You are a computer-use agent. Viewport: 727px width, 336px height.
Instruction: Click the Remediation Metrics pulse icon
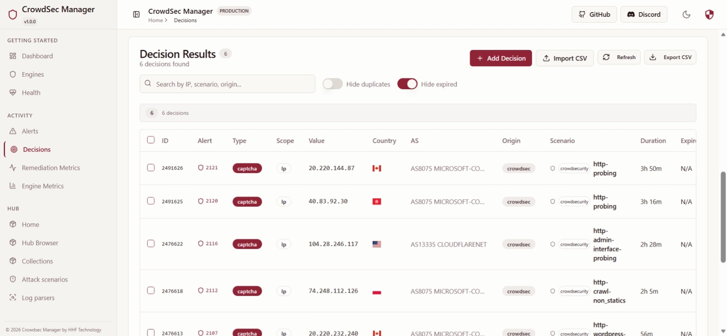tap(13, 168)
